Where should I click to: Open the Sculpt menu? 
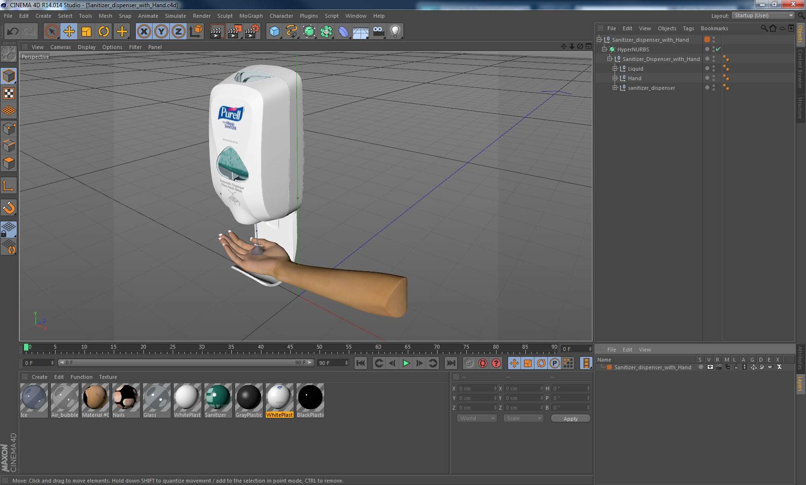pos(225,16)
